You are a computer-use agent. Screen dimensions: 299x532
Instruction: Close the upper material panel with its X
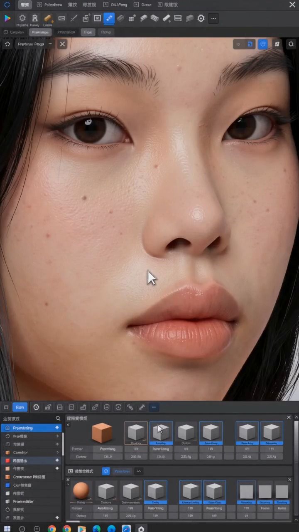(289, 417)
